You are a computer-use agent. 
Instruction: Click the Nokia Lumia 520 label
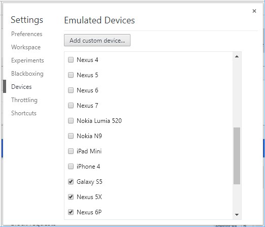pyautogui.click(x=99, y=121)
